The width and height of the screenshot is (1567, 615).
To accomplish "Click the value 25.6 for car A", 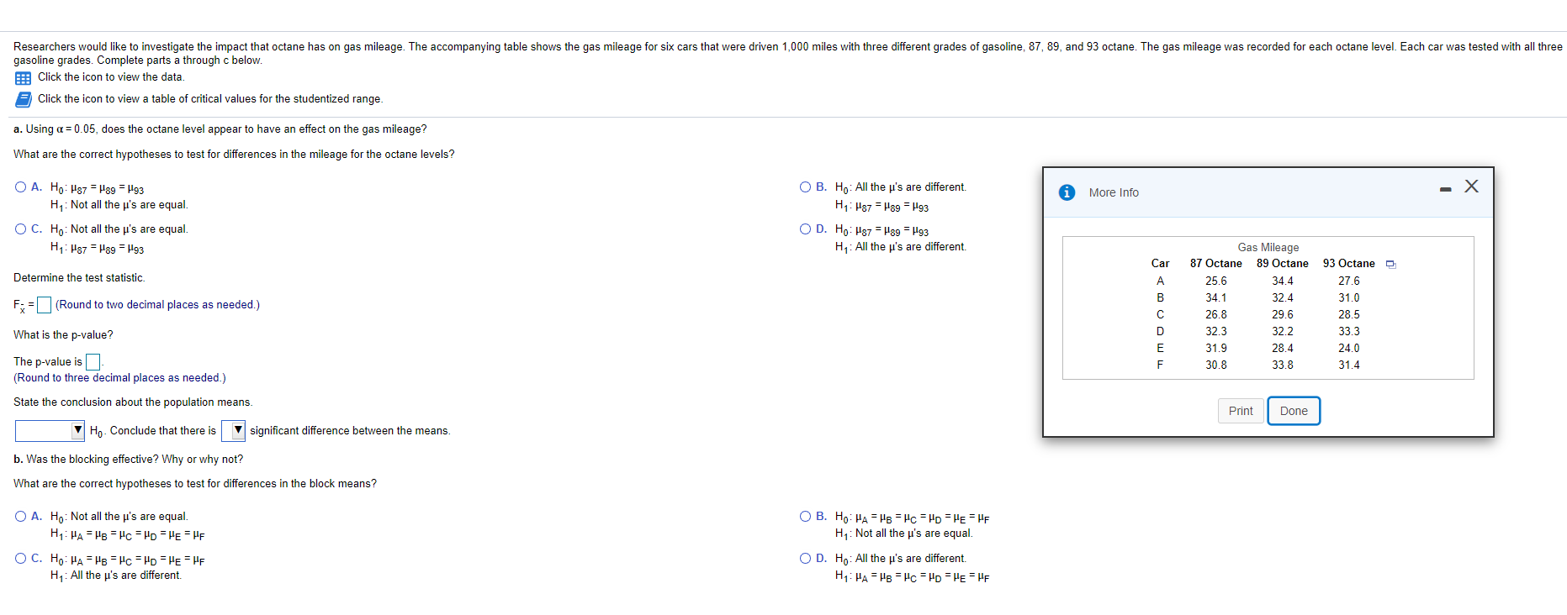I will click(1215, 281).
